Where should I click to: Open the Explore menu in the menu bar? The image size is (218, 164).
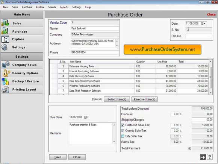click(40, 7)
